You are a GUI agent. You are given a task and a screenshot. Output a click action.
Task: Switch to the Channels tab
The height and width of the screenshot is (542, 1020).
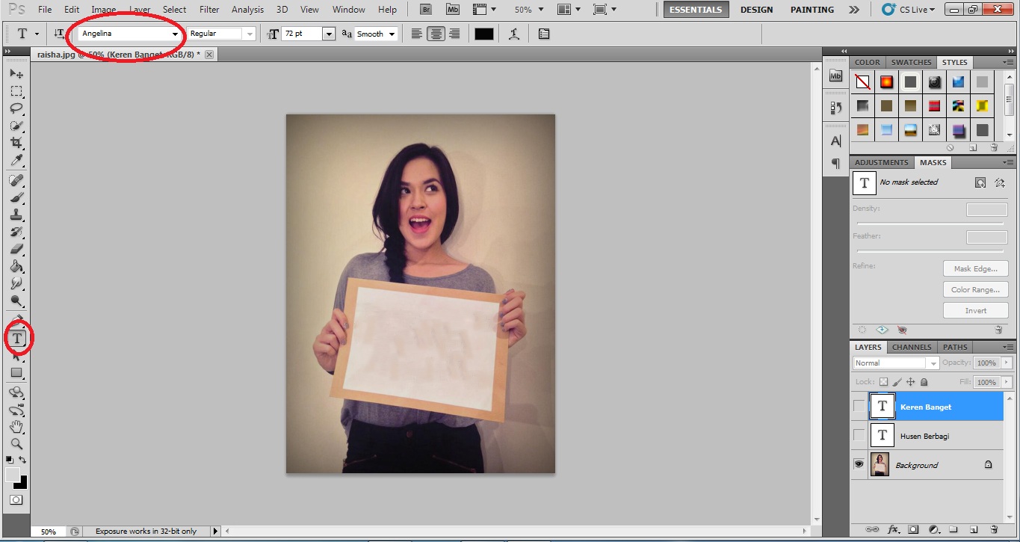(x=912, y=347)
